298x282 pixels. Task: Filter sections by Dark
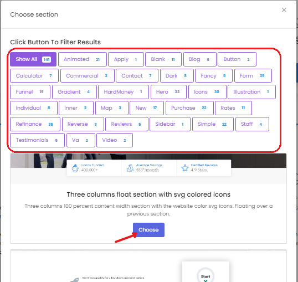pos(177,76)
